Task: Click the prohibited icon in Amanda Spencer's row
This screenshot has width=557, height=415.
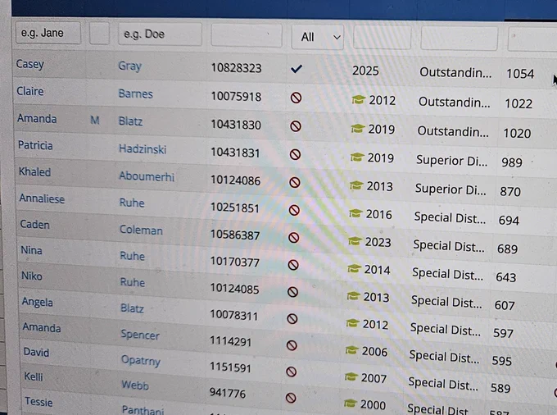Action: pyautogui.click(x=292, y=345)
